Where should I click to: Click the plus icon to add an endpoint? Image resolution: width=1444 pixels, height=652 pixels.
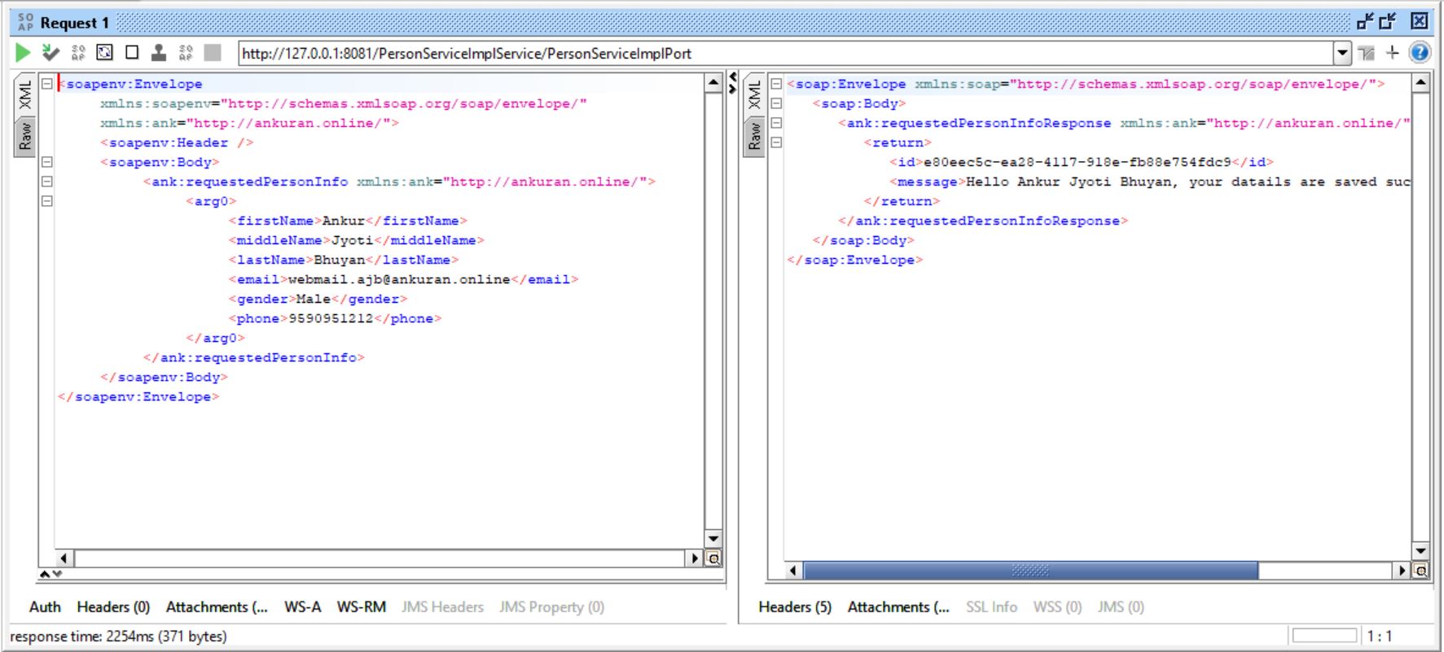click(x=1393, y=53)
